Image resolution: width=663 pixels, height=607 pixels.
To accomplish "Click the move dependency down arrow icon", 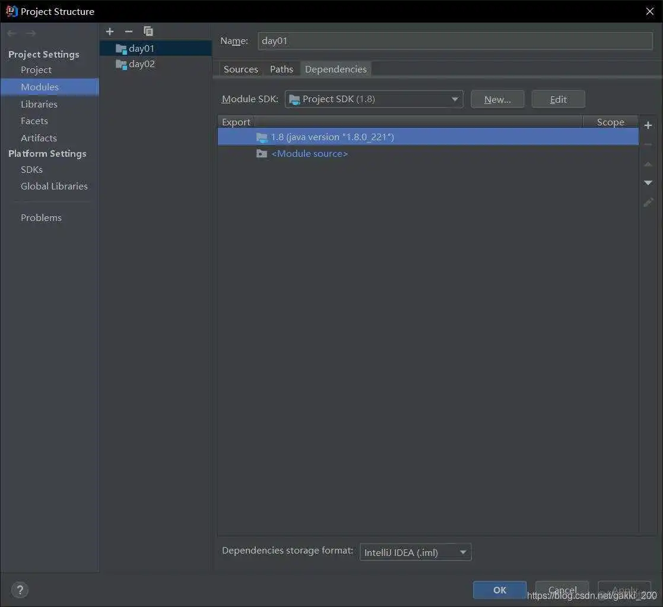I will (648, 183).
